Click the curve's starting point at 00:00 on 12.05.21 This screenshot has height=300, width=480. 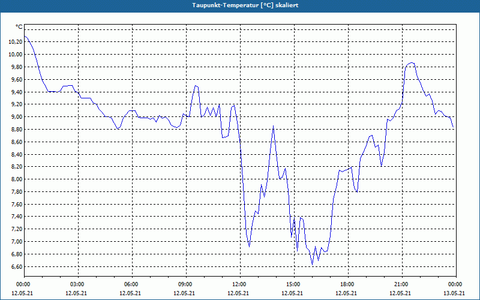[25, 36]
